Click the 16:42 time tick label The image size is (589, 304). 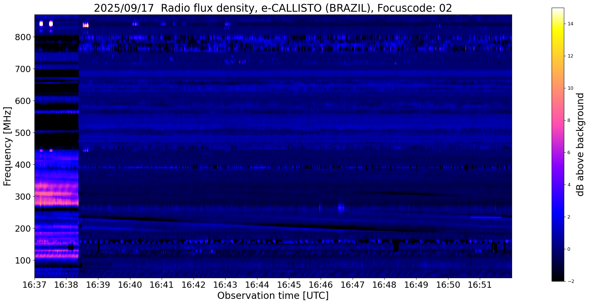[x=194, y=285]
